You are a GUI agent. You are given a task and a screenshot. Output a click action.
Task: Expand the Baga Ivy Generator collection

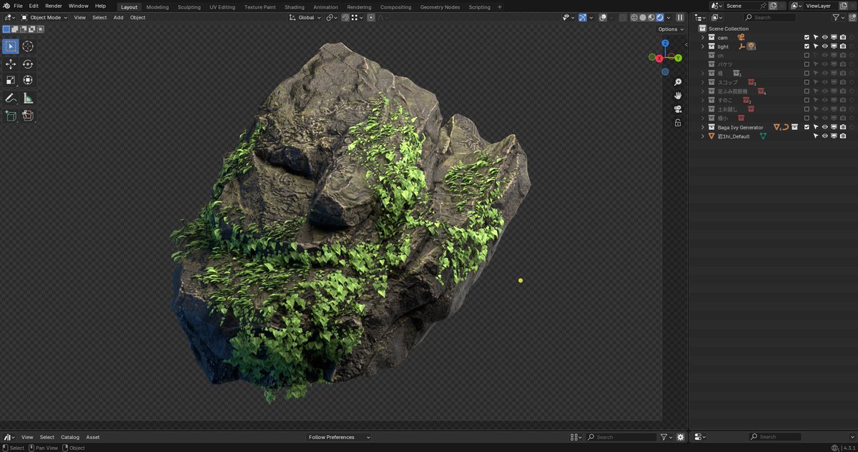pyautogui.click(x=702, y=127)
